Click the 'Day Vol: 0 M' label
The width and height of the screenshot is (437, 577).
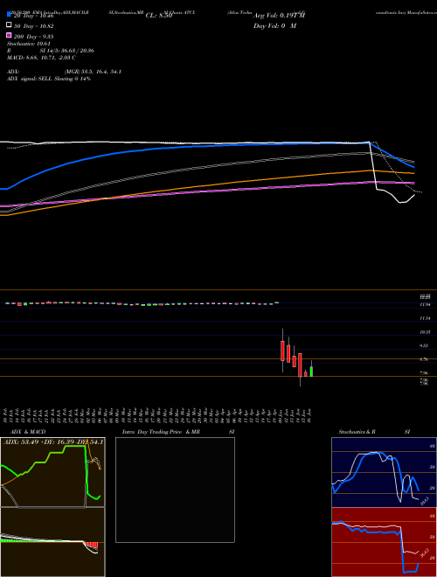pyautogui.click(x=274, y=25)
